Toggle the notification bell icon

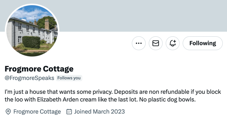point(173,43)
